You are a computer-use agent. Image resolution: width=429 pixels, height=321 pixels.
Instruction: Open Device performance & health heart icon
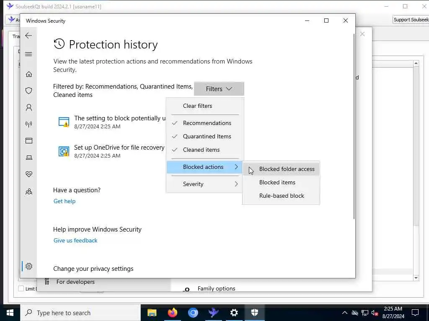coord(29,174)
